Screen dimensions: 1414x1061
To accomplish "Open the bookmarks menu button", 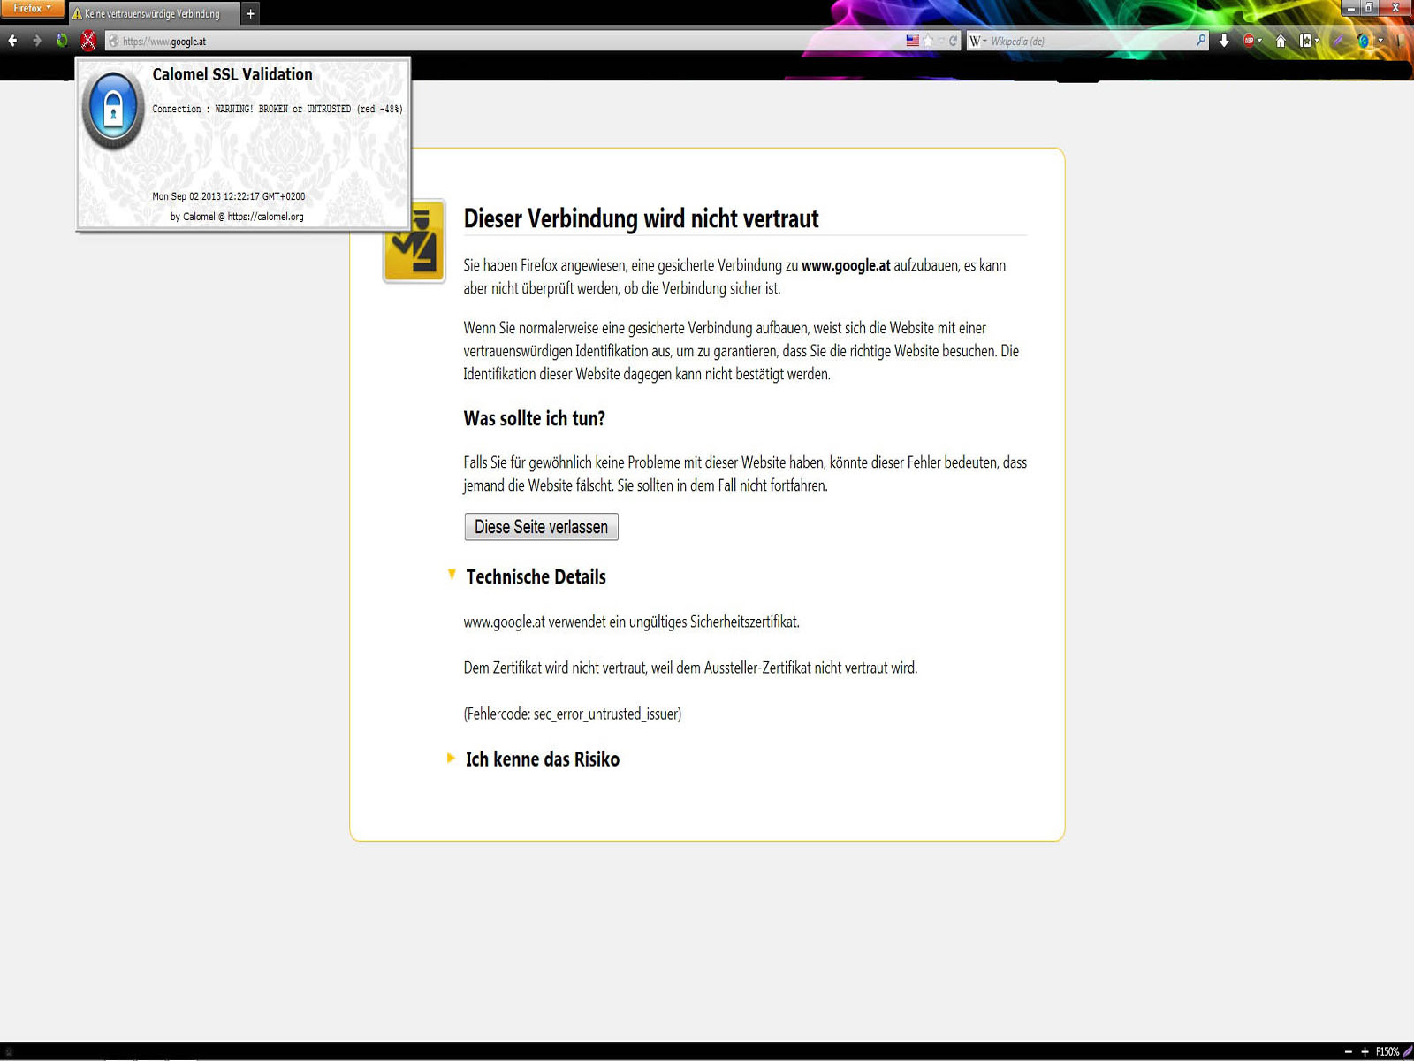I will pos(1305,41).
